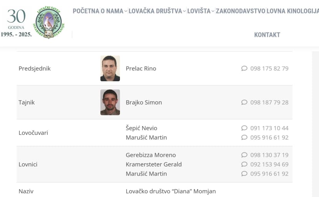This screenshot has width=319, height=197.
Task: Click the 30 godina anniversary emblem
Action: point(16,23)
